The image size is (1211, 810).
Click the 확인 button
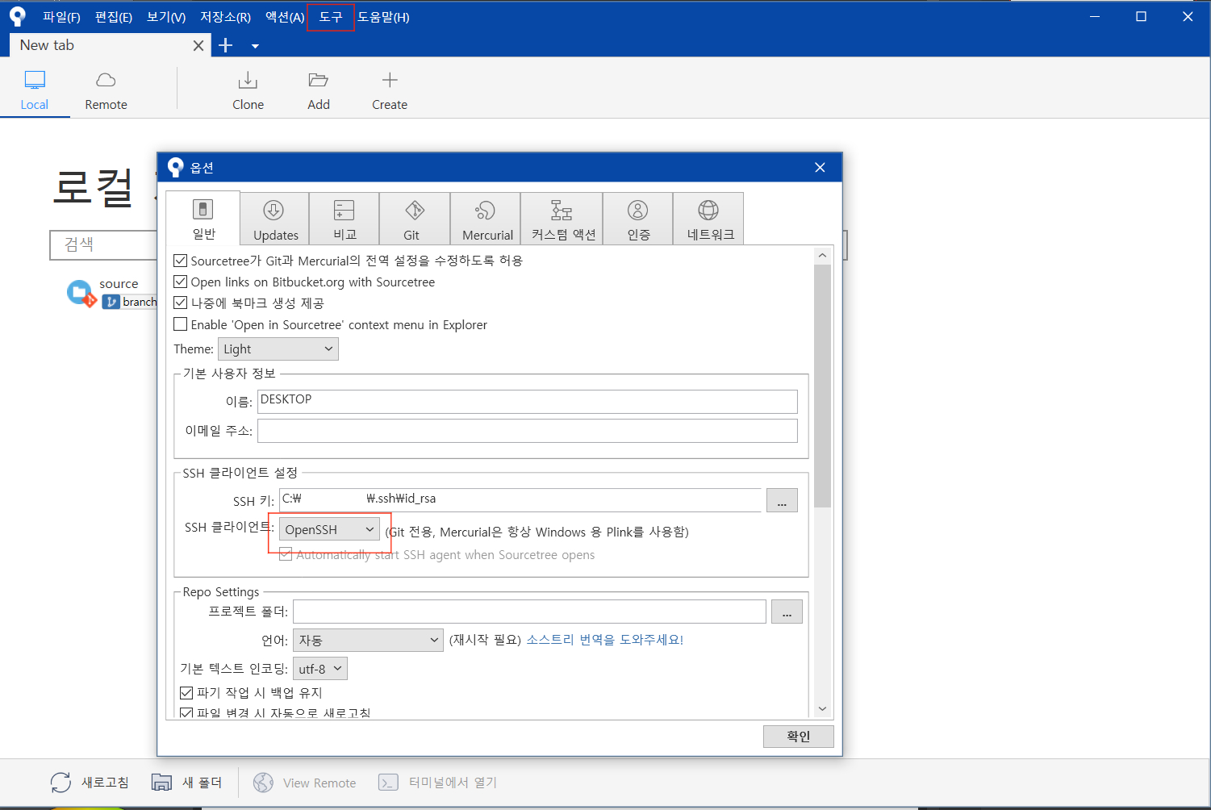pos(798,736)
